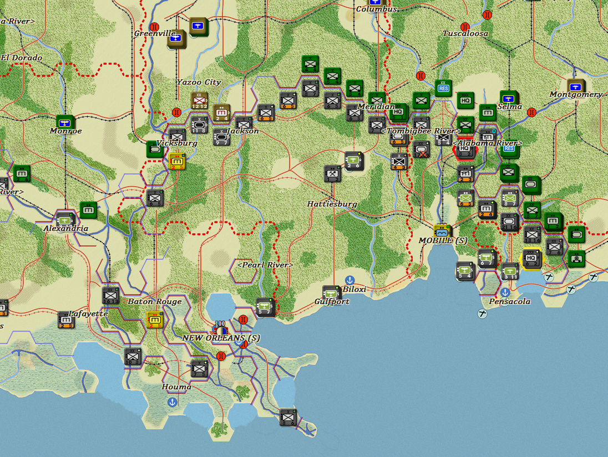This screenshot has height=457, width=608.
Task: Select the green air unit at Selma
Action: click(x=509, y=99)
